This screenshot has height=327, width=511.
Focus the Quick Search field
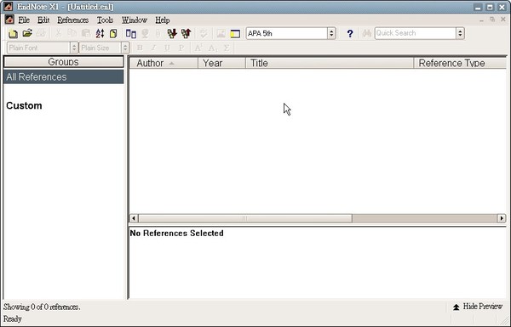click(416, 33)
